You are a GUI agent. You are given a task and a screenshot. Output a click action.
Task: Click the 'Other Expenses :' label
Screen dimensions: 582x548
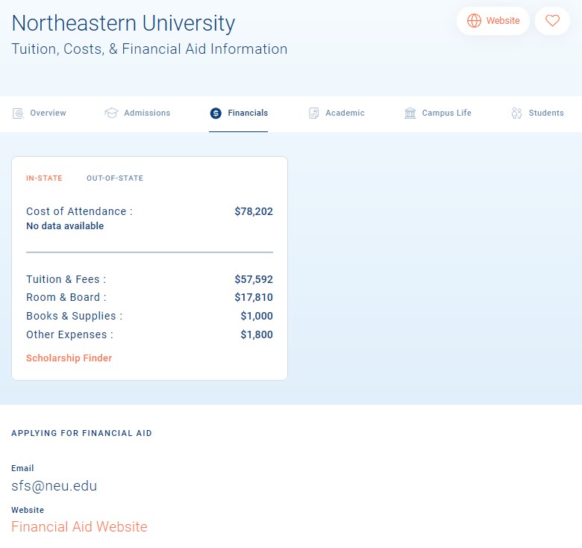click(70, 334)
